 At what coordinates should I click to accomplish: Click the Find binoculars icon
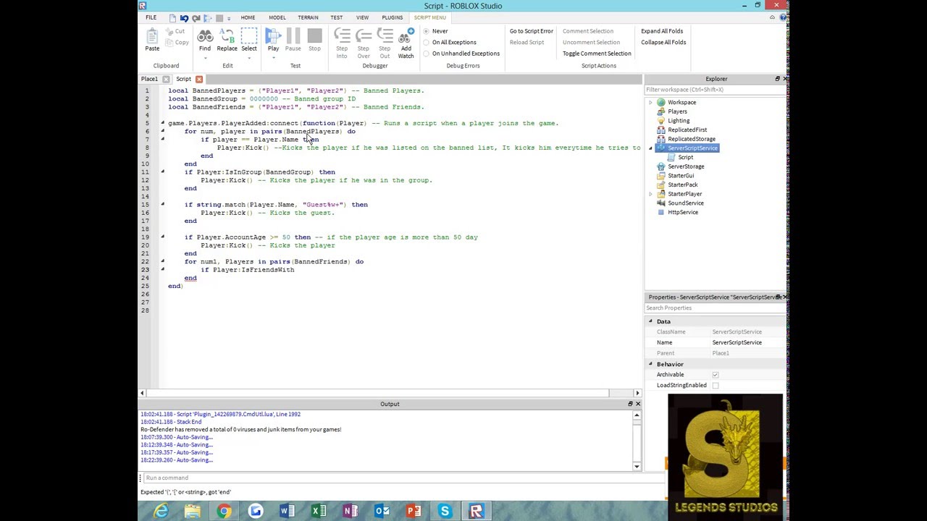click(205, 36)
